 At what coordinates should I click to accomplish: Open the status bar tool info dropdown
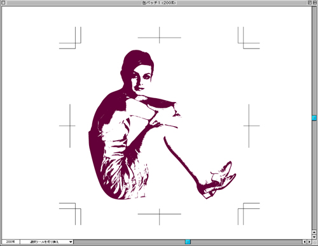point(46,242)
